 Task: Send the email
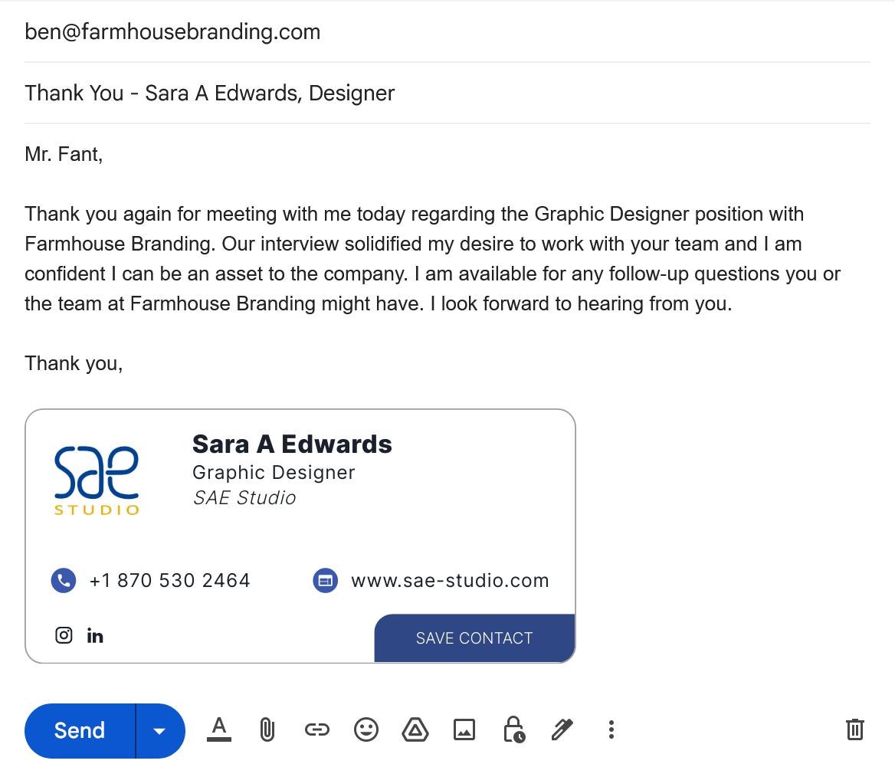80,731
